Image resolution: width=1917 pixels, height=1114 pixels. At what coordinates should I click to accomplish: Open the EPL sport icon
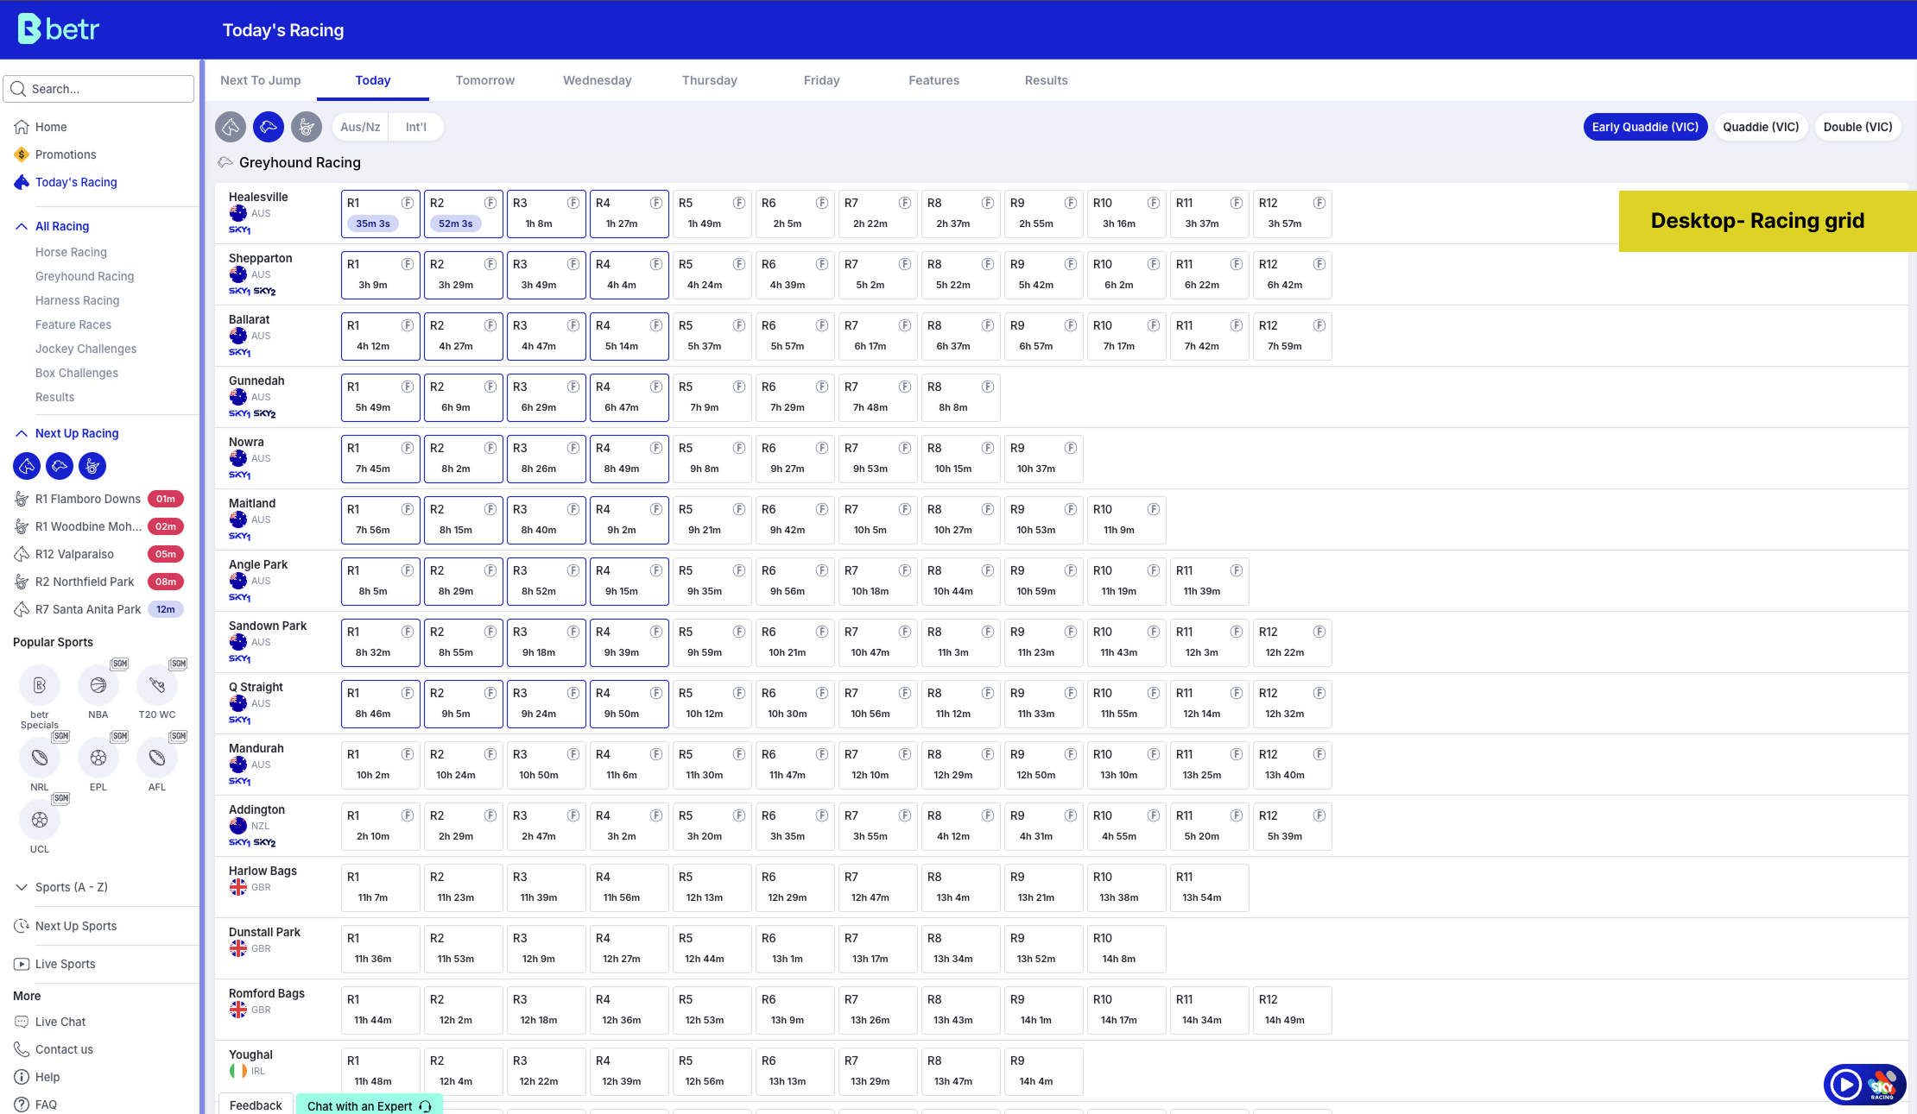(98, 758)
